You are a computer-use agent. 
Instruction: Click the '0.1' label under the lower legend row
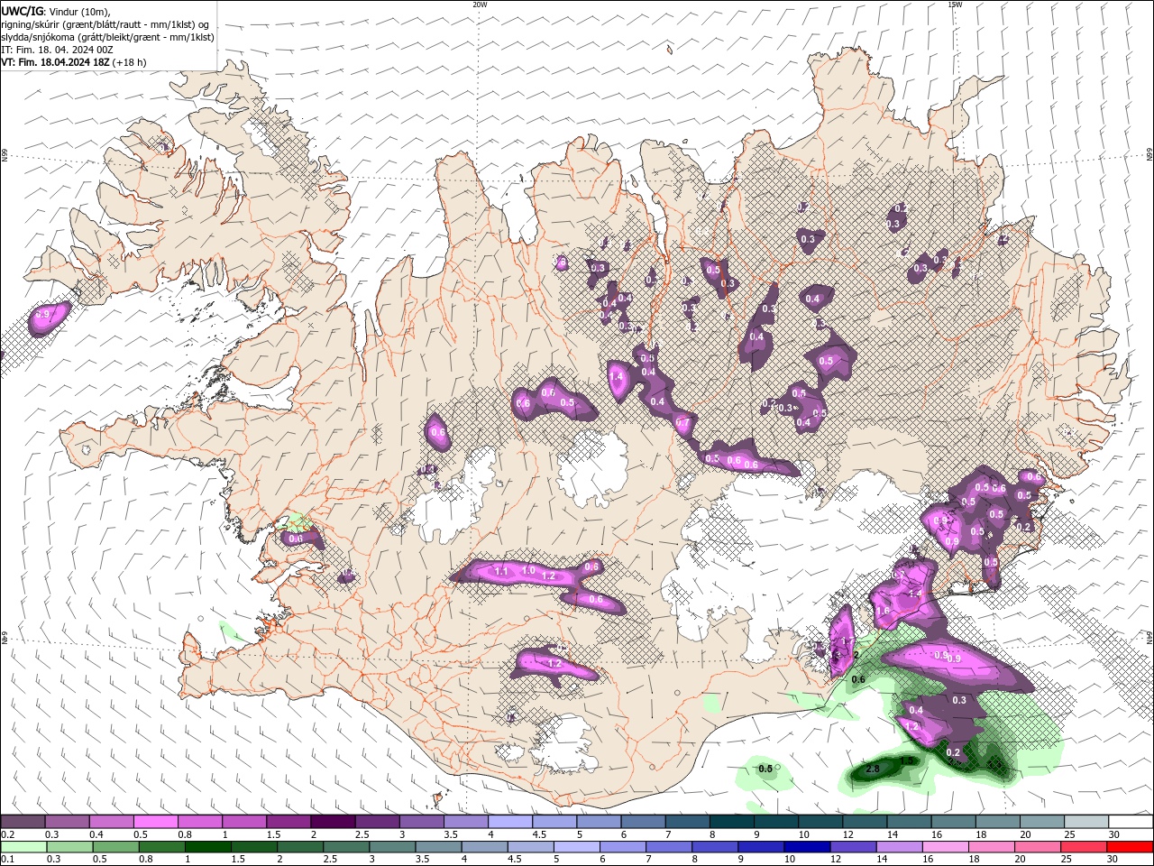pos(7,860)
